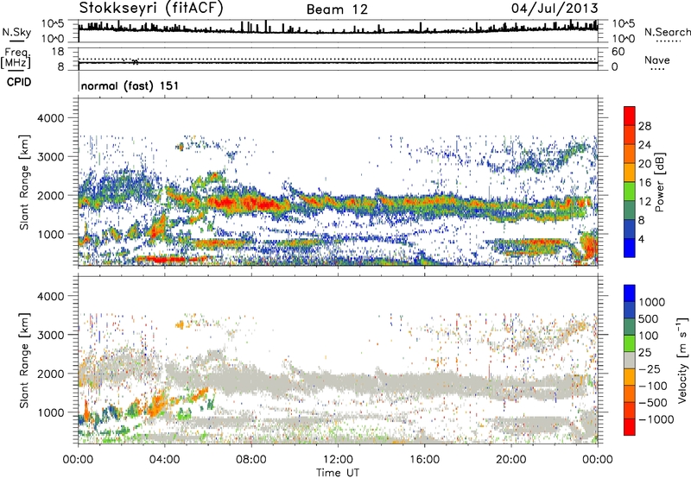This screenshot has width=691, height=478.
Task: Click the 'CPID' label
Action: [x=19, y=82]
